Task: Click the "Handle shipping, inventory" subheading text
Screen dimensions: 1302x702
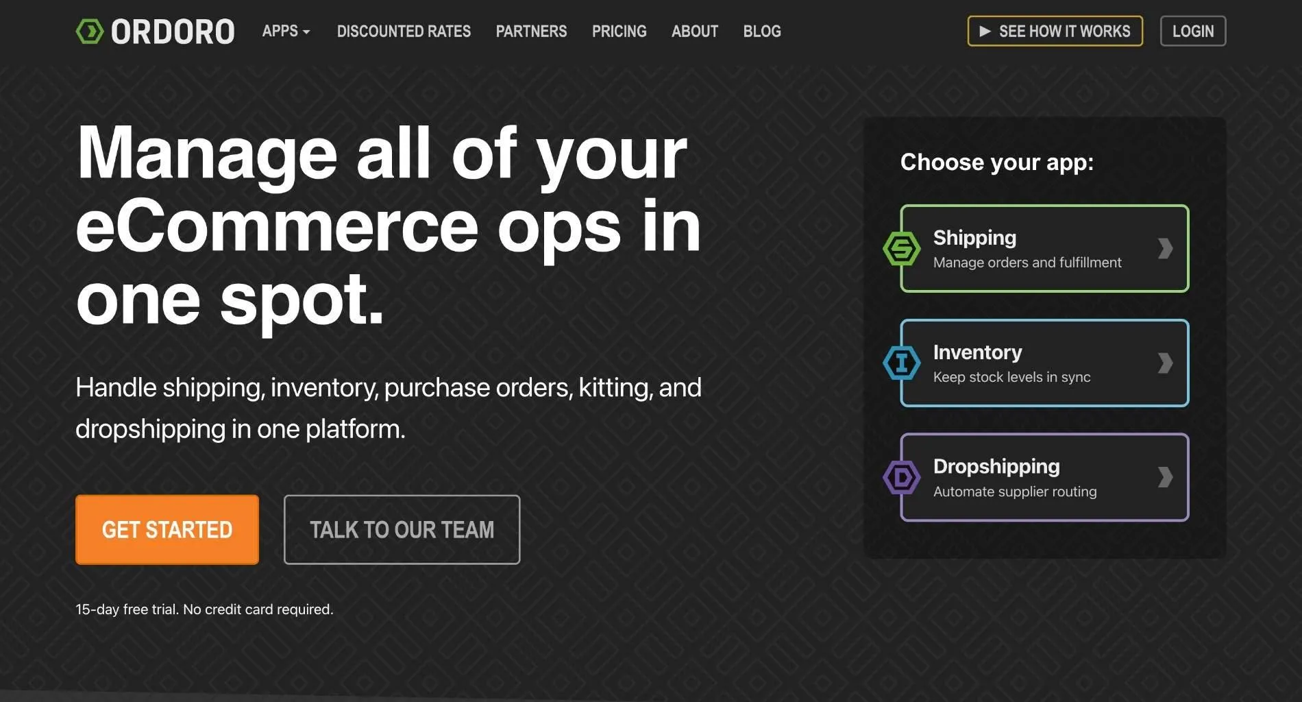Action: click(x=388, y=408)
